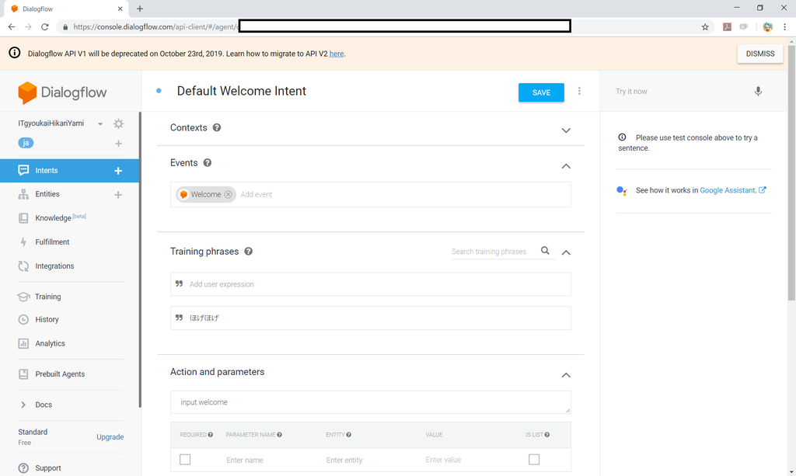This screenshot has height=476, width=796.
Task: Click the browser reload button
Action: (x=44, y=27)
